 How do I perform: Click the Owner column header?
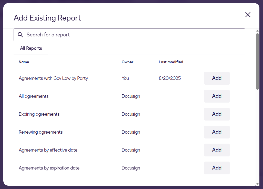click(127, 62)
